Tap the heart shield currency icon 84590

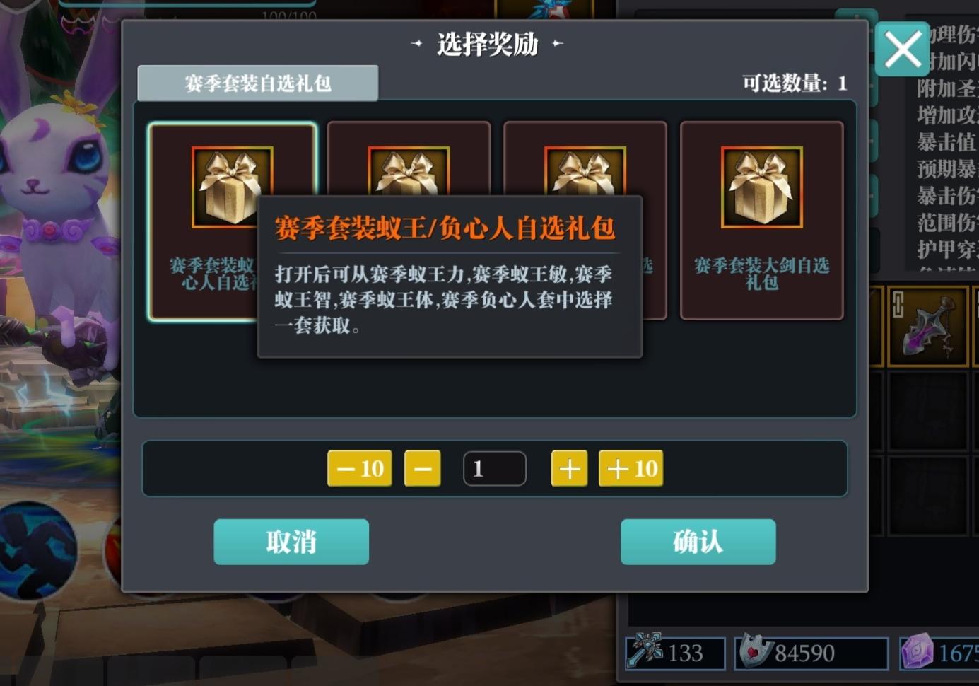[756, 651]
